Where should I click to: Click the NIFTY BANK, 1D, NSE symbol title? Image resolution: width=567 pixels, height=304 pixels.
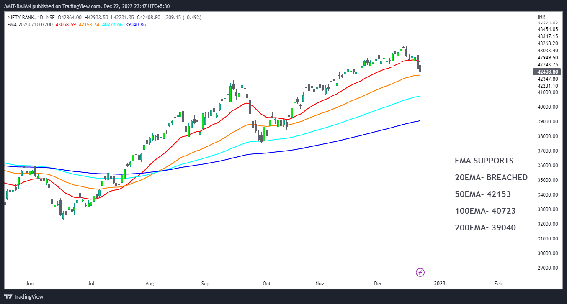pos(31,18)
